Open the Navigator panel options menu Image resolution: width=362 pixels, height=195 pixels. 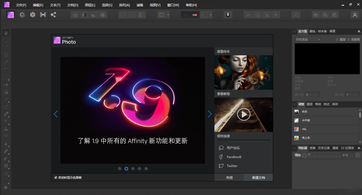coord(359,148)
